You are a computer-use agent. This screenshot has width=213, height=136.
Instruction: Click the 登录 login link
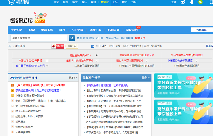pos(174,2)
